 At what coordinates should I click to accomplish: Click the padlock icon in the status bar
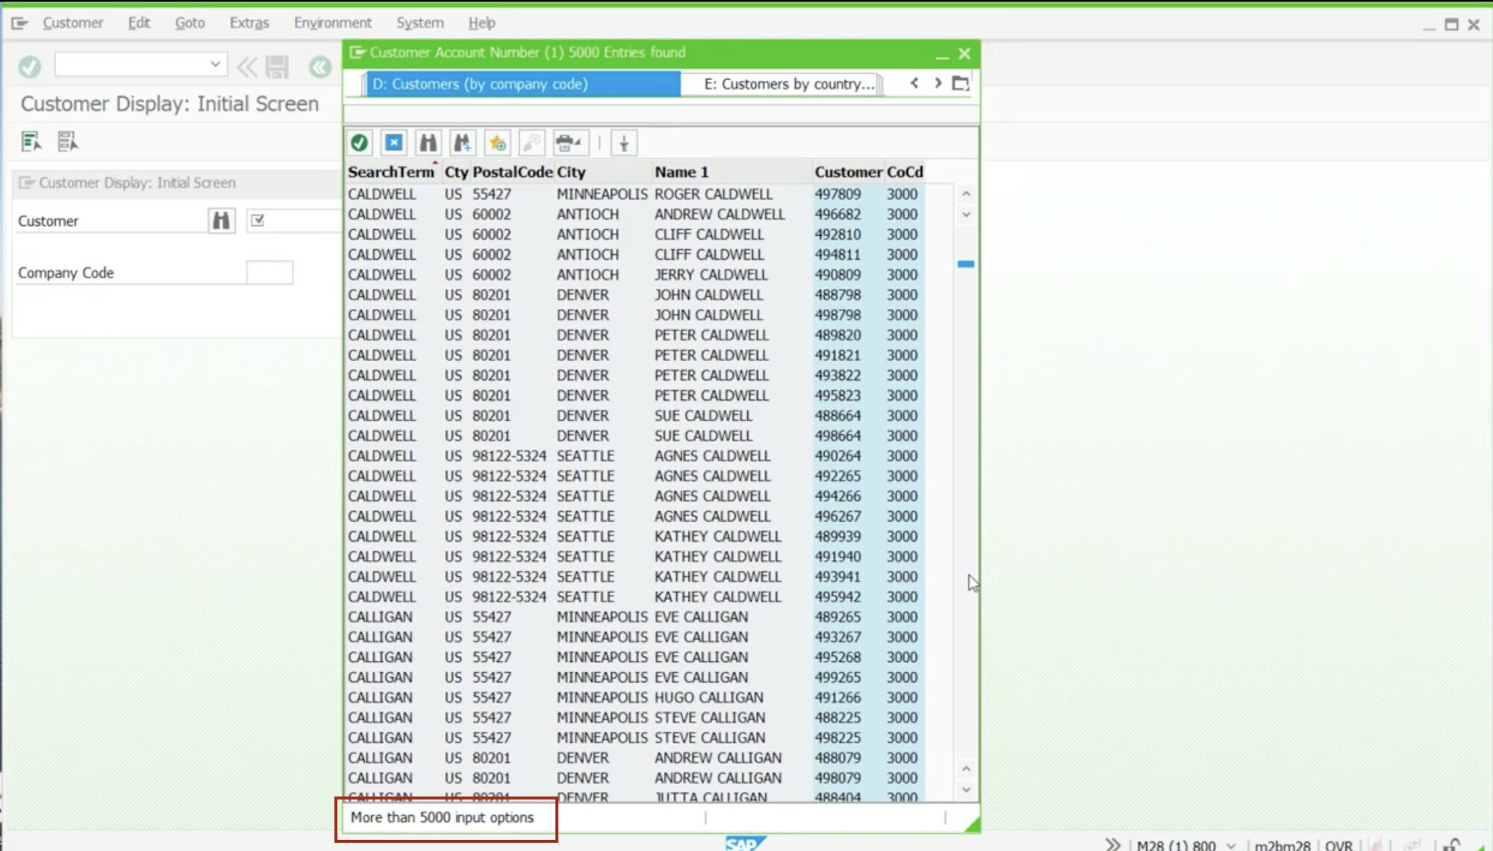1452,844
